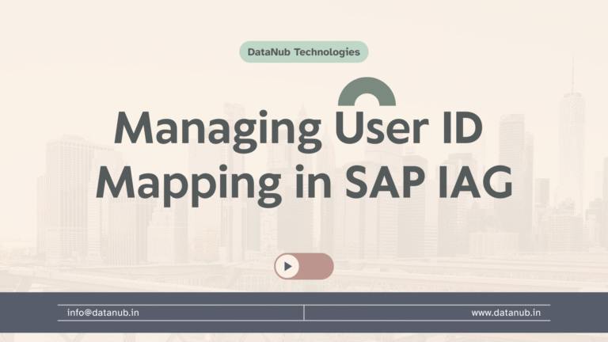Image resolution: width=608 pixels, height=342 pixels.
Task: Open the info@datanub.in email link
Action: pyautogui.click(x=103, y=313)
